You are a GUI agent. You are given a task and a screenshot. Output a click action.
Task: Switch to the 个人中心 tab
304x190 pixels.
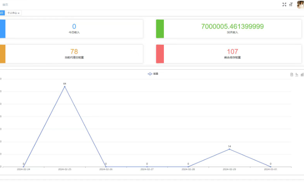pos(12,13)
